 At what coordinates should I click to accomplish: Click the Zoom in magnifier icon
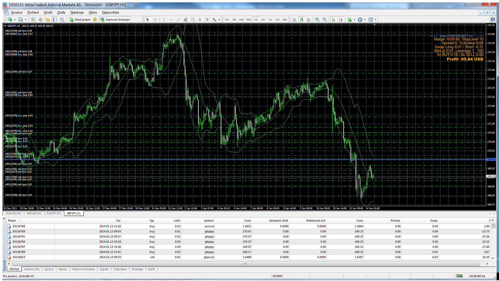pos(317,20)
